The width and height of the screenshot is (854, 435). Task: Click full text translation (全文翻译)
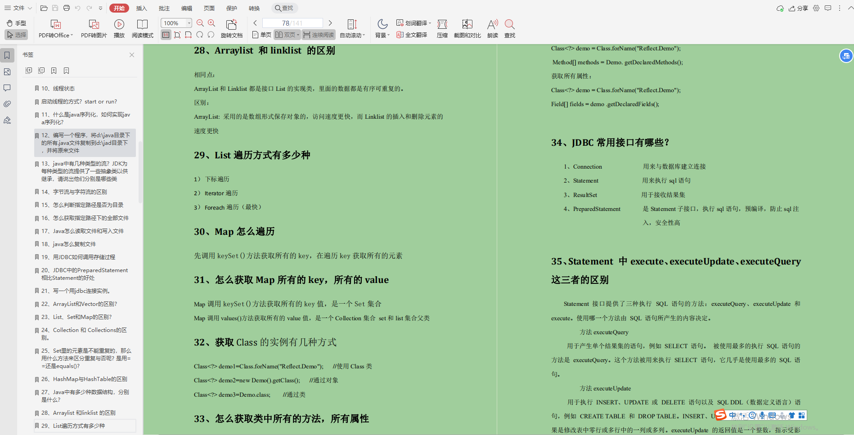(412, 35)
